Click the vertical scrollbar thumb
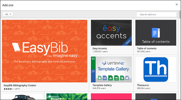This screenshot has height=100, width=181. (x=179, y=14)
